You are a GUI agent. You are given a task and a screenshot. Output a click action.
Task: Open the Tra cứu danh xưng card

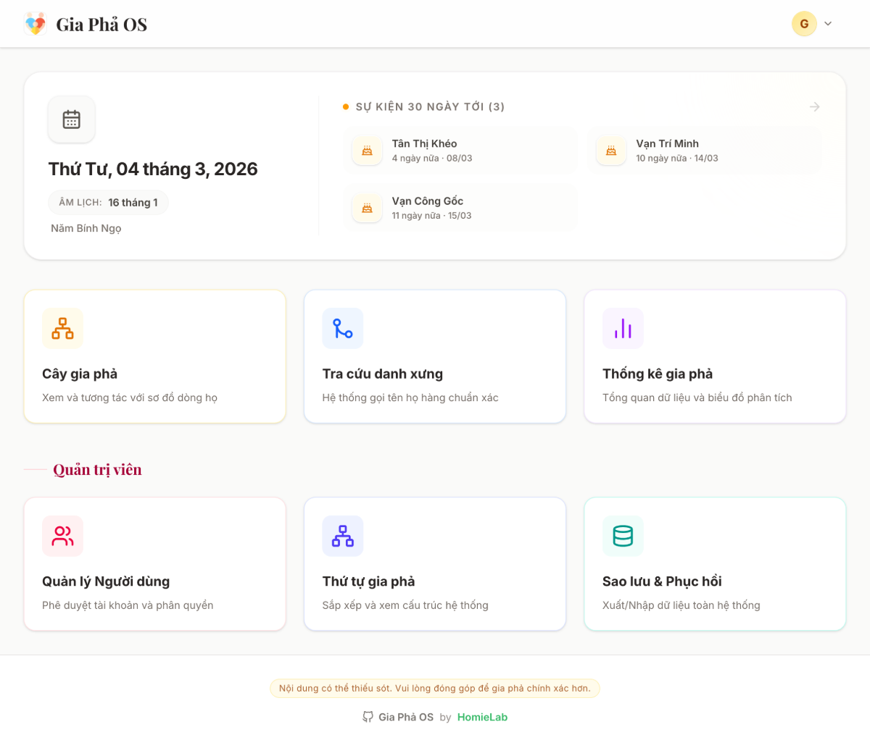click(434, 356)
